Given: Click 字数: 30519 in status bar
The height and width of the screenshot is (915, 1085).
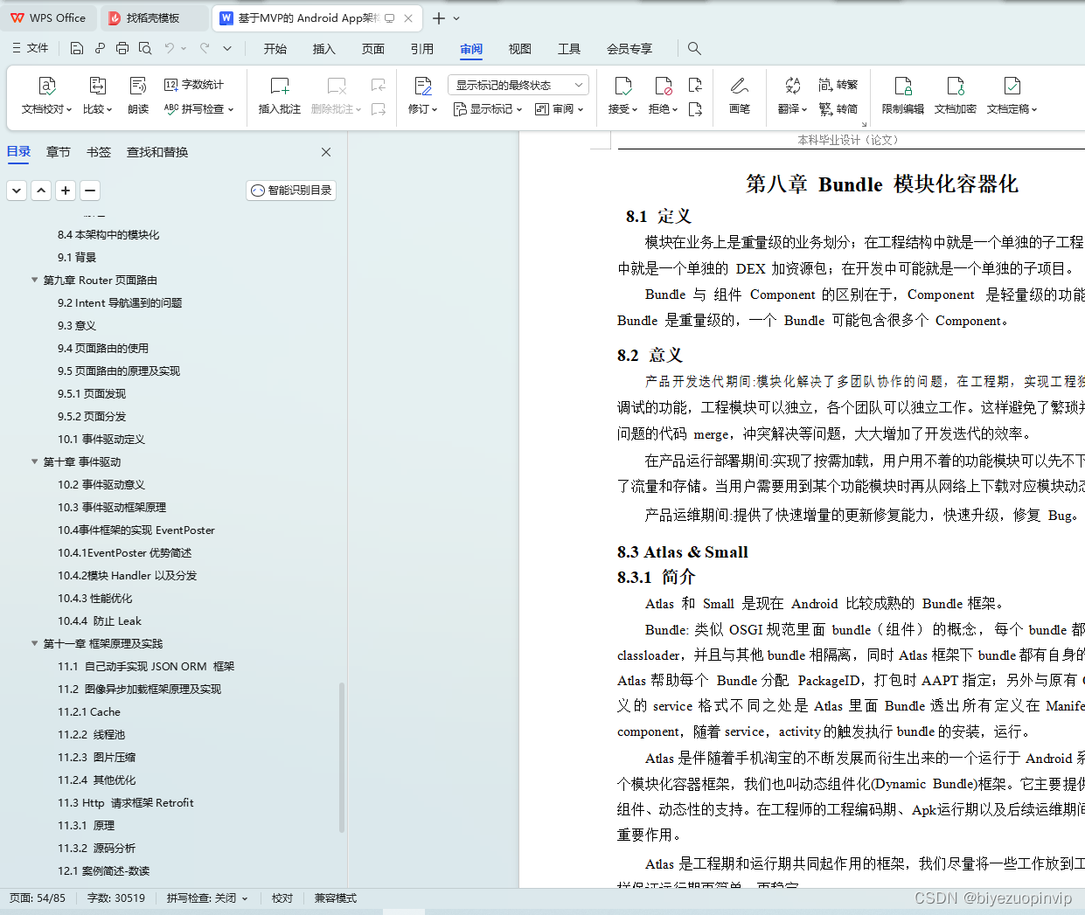Looking at the screenshot, I should click(x=116, y=898).
